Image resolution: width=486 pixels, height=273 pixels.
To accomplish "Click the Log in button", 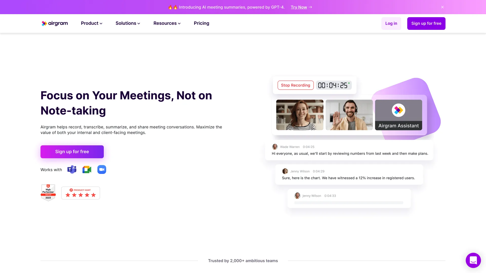I will tap(391, 24).
